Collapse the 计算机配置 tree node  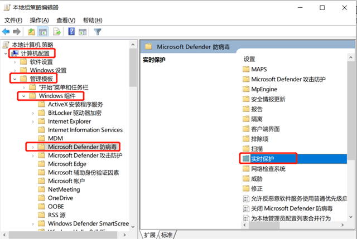[x=6, y=53]
